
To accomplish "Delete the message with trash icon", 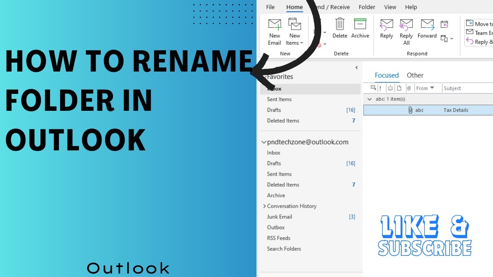I will tap(340, 24).
